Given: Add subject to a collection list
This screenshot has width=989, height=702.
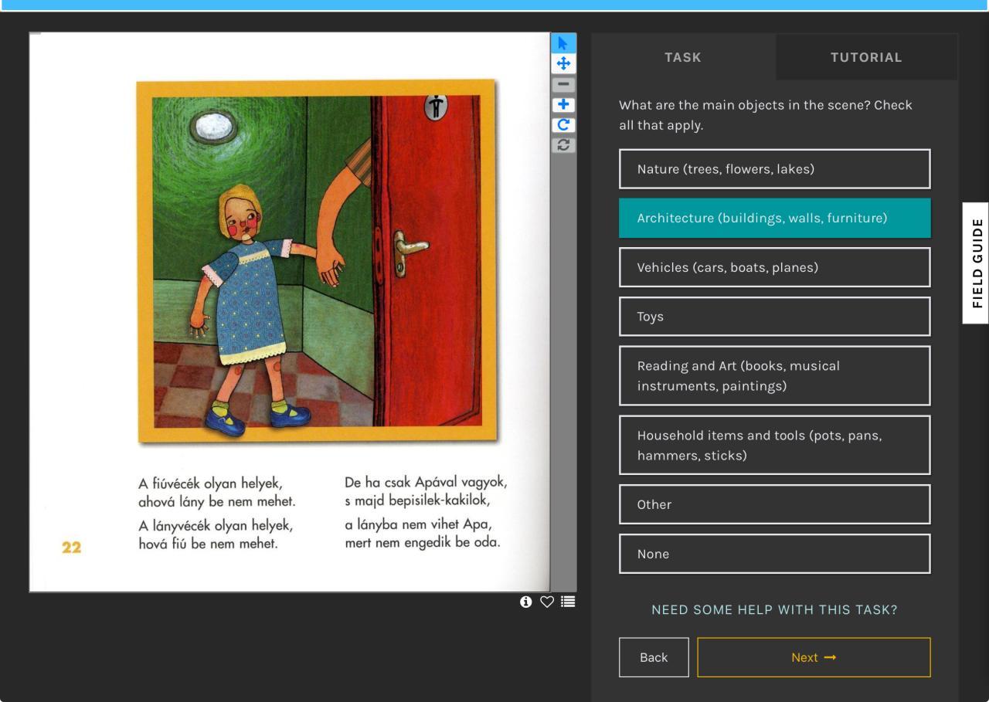Looking at the screenshot, I should (x=568, y=602).
